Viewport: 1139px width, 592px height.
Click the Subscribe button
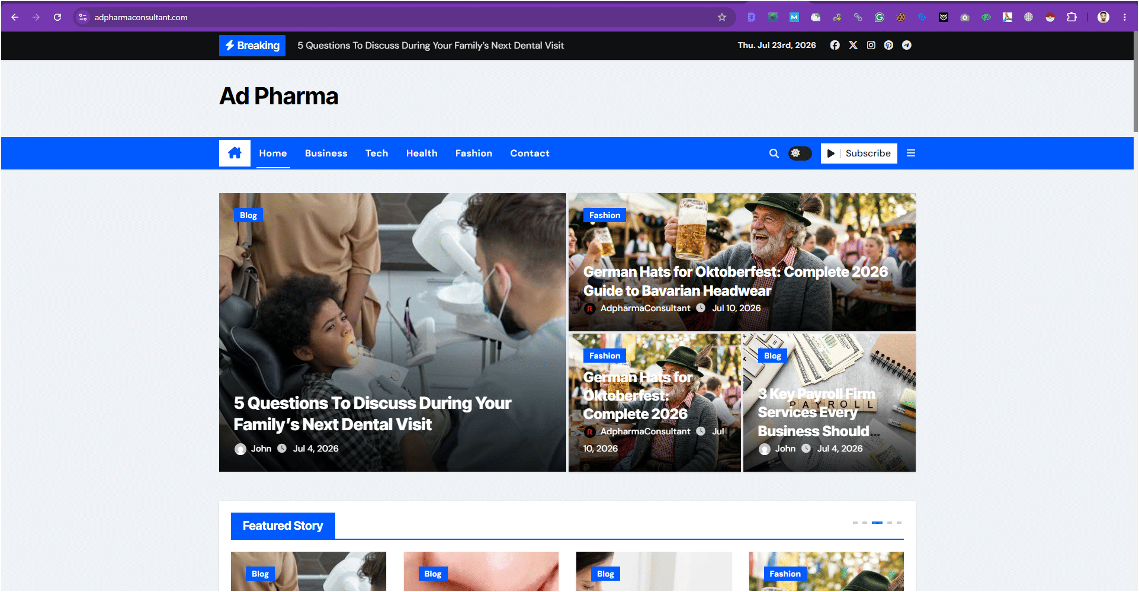click(859, 153)
